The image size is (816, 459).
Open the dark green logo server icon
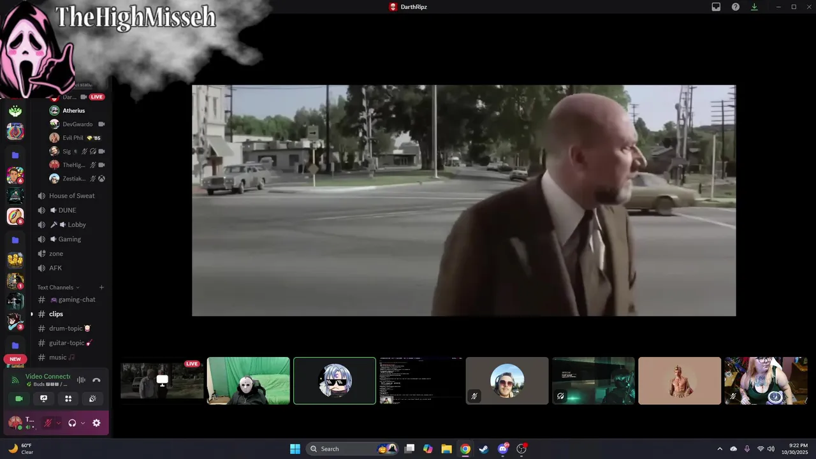click(15, 196)
